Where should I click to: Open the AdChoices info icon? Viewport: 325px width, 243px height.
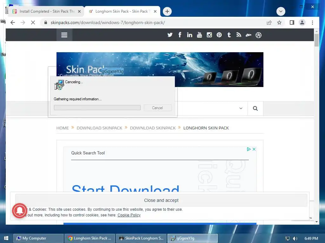pyautogui.click(x=249, y=149)
